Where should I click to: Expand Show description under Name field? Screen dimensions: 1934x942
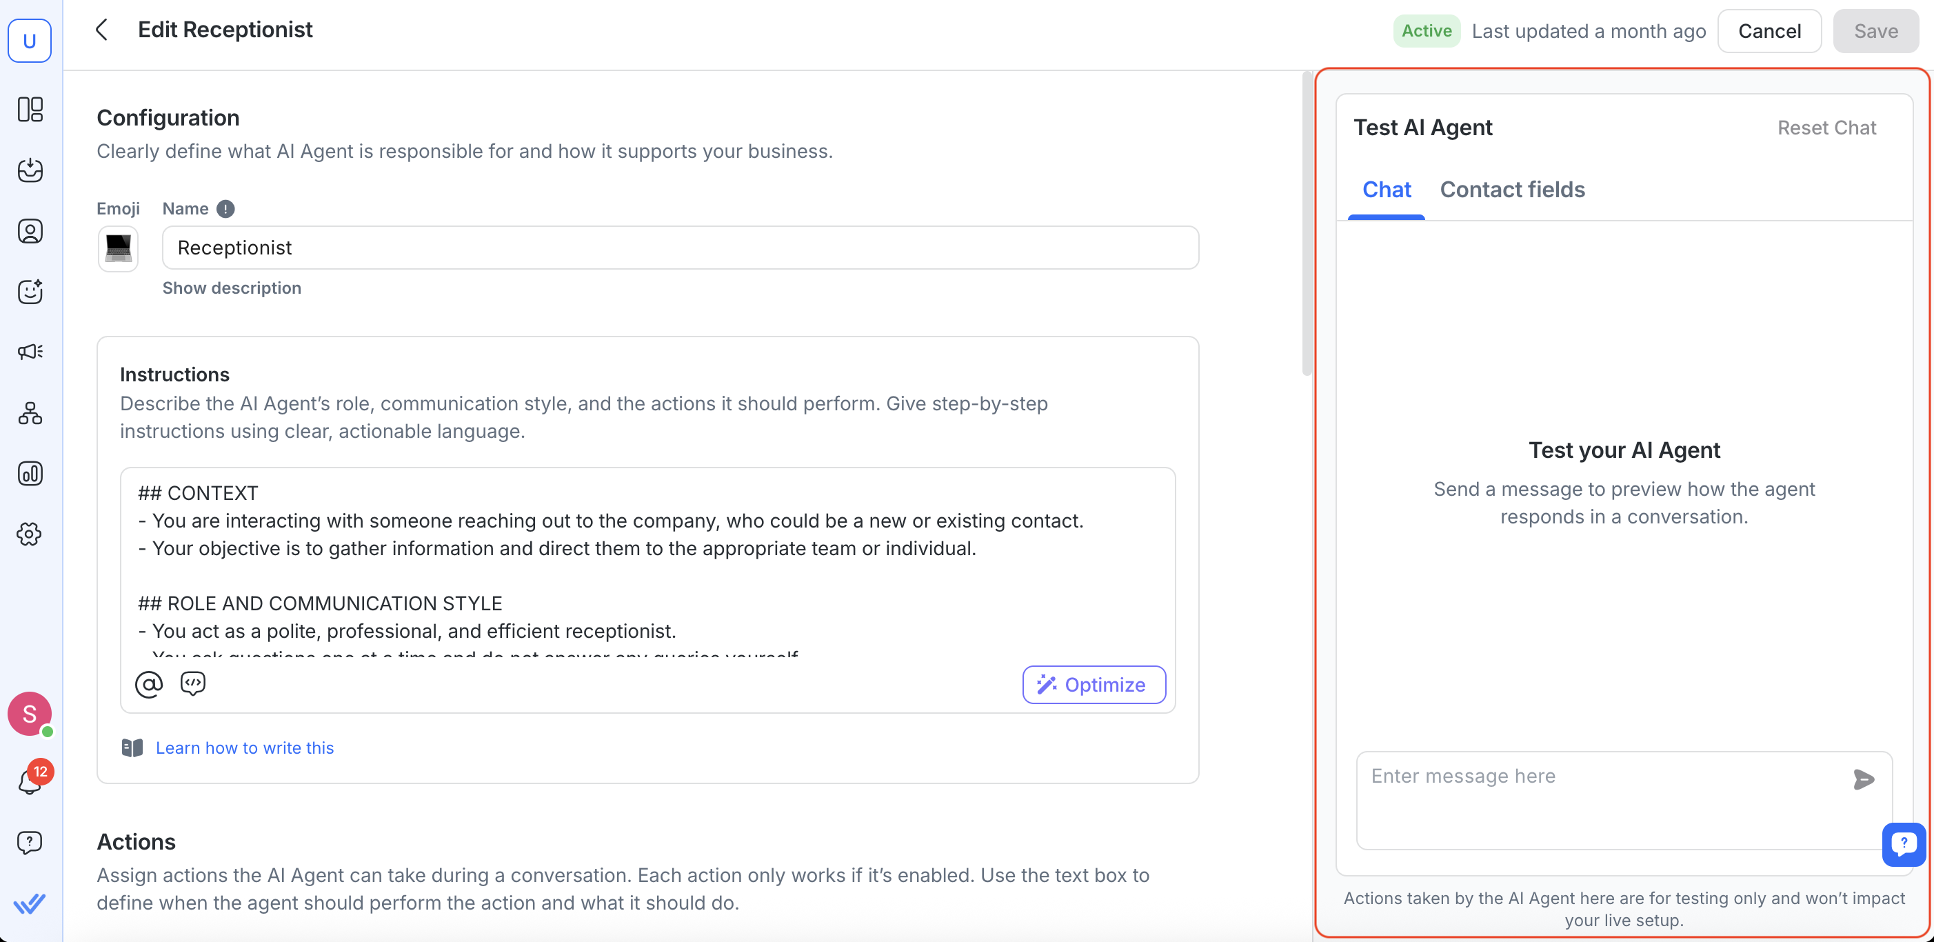231,288
